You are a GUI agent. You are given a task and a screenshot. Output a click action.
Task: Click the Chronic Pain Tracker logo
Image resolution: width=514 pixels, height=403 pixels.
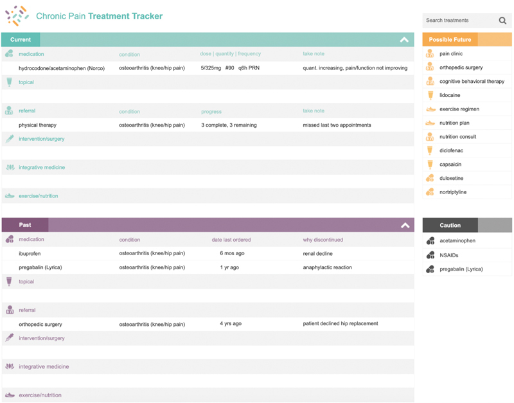point(17,15)
